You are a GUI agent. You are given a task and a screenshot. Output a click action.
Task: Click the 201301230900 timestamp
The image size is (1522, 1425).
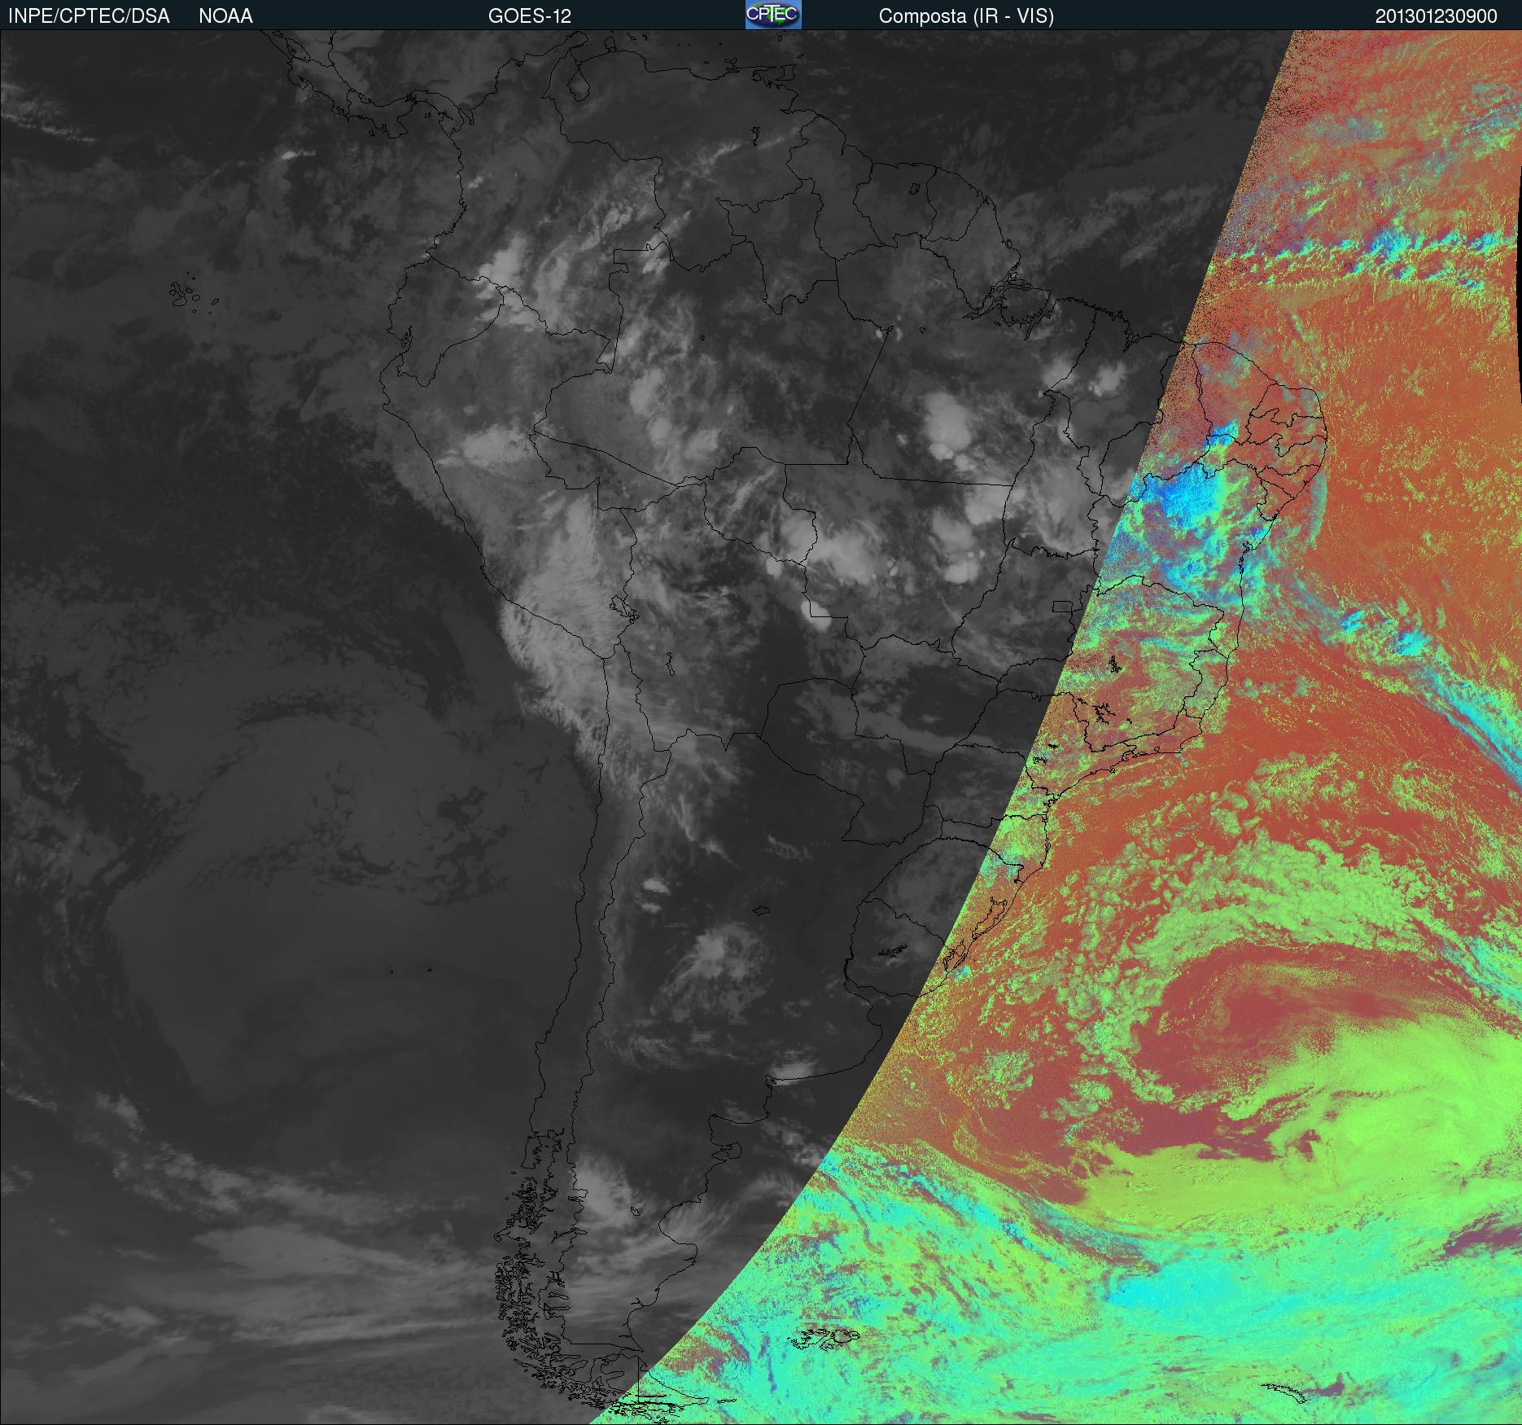tap(1437, 16)
